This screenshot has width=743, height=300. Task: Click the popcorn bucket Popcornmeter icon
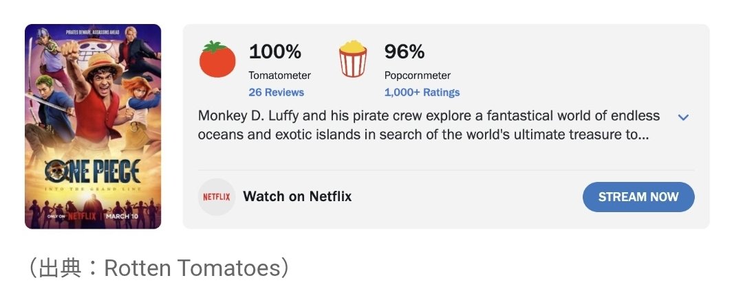[353, 59]
